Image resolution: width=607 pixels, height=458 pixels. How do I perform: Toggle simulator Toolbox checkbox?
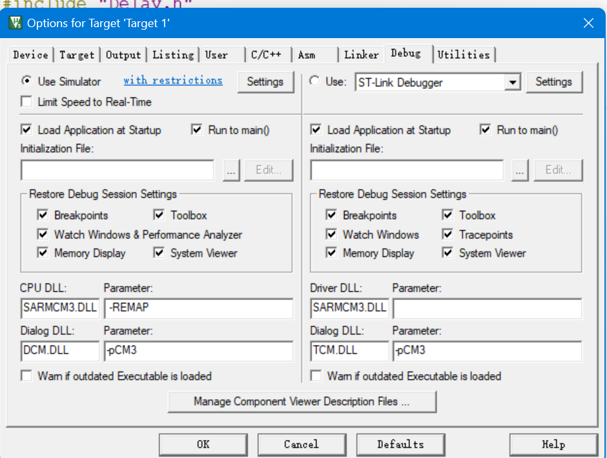point(159,215)
